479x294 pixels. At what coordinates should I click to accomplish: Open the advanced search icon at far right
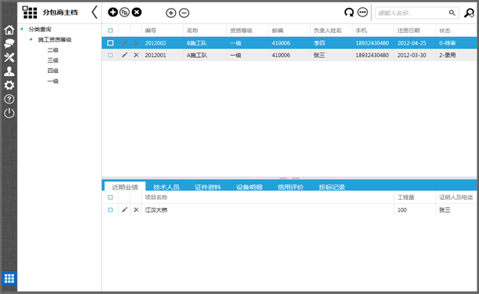pyautogui.click(x=470, y=13)
